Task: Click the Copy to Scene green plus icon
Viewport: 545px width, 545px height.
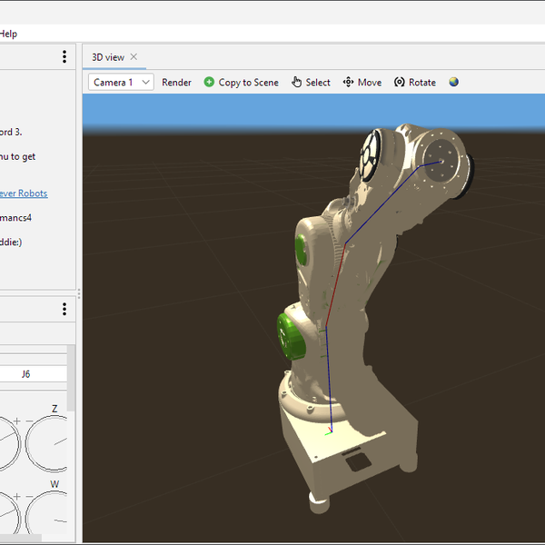Action: coord(209,82)
